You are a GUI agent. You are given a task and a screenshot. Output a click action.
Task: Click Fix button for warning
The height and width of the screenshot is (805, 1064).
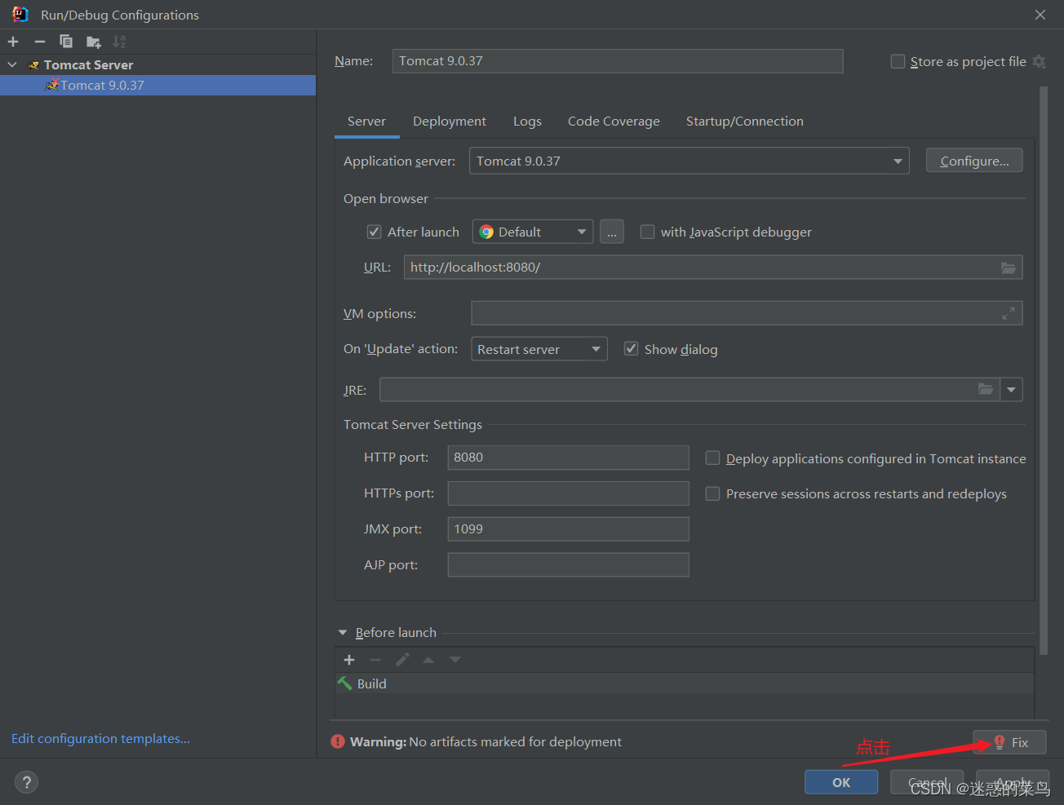click(x=1009, y=742)
